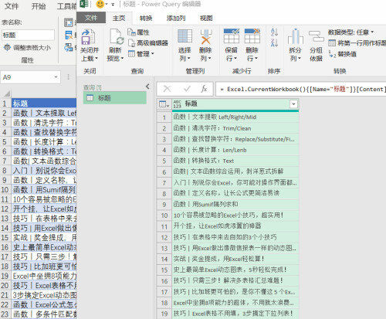386x319 pixels.
Task: Open the 文件 tab in the Excel window
Action: (12, 6)
